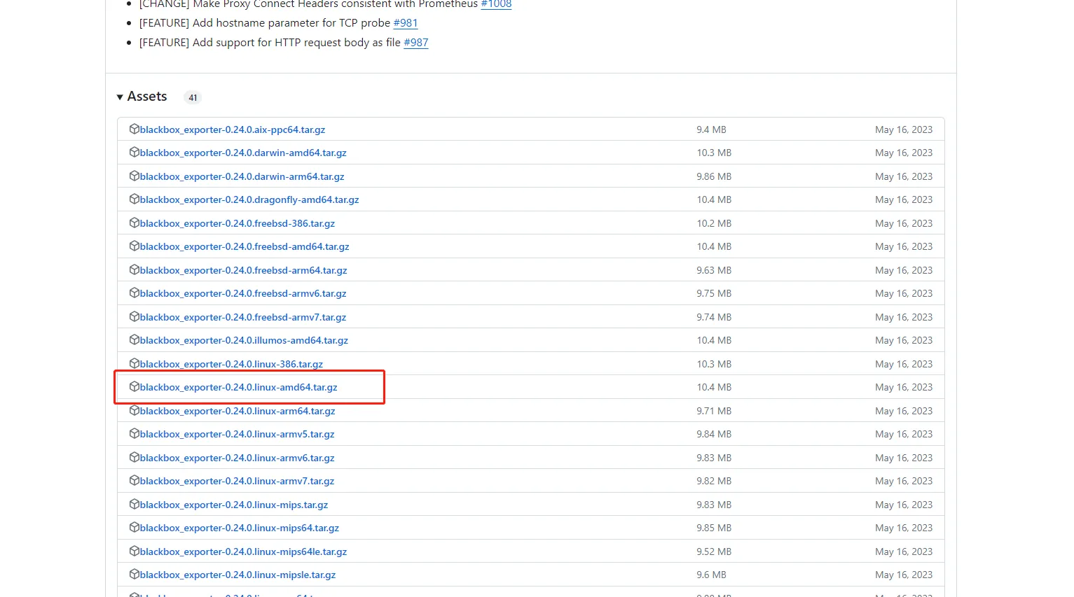Download blackbox_exporter-0.24.0.freebsd-amd64.tar.gz
Image resolution: width=1074 pixels, height=597 pixels.
[x=245, y=246]
